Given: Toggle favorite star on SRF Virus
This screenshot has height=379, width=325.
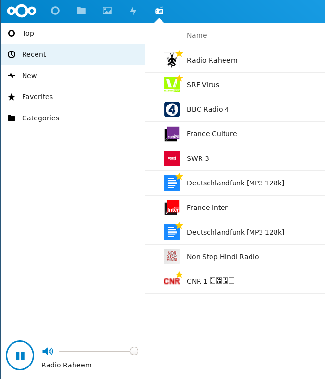Looking at the screenshot, I should pyautogui.click(x=179, y=78).
